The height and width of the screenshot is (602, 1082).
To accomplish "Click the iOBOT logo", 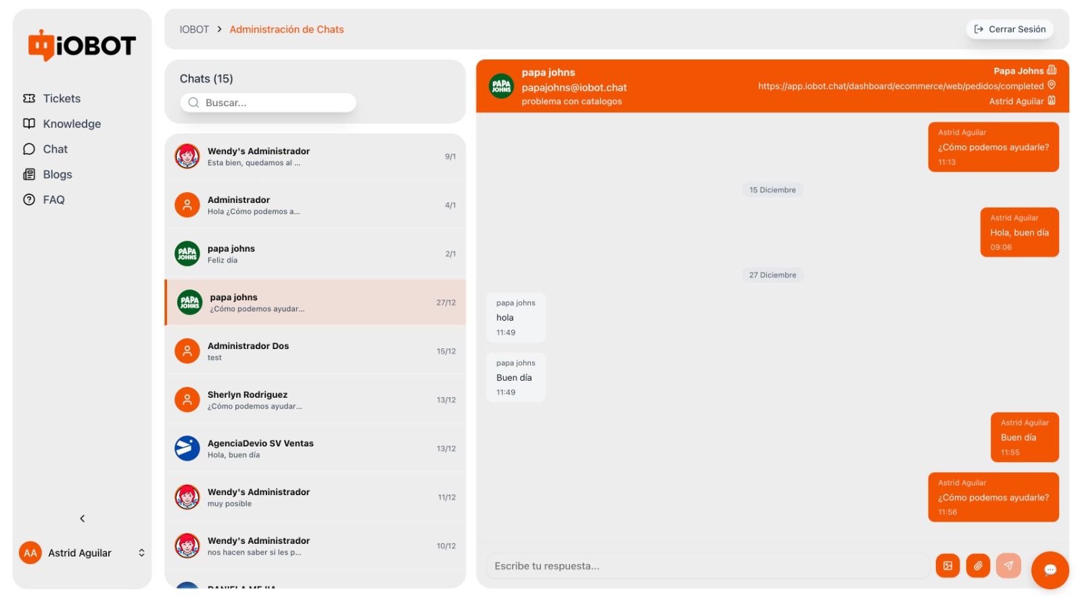I will point(82,45).
